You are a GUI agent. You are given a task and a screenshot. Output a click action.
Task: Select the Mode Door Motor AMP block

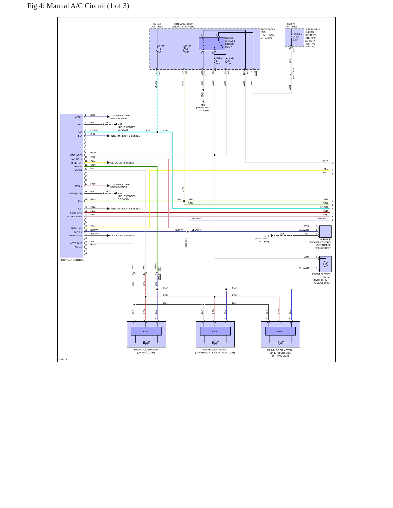(146, 331)
